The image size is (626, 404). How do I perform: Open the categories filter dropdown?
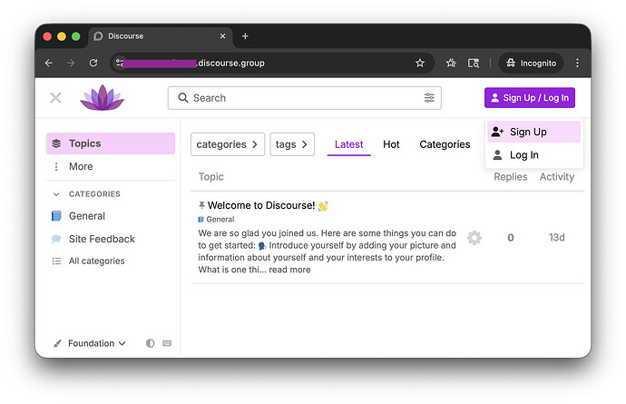(x=228, y=144)
